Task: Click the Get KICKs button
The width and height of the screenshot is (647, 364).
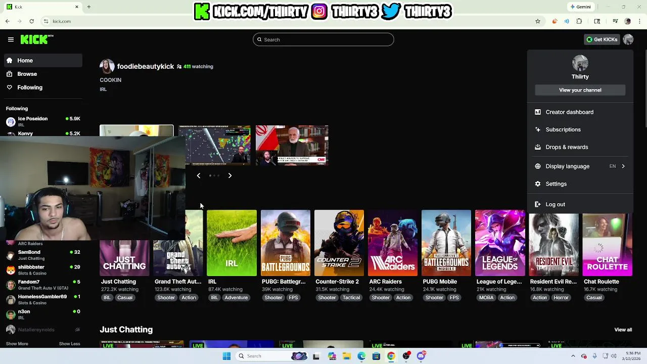Action: point(602,39)
